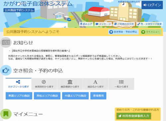The image size is (166, 121).
Task: Choose 斎場専用 category
Action: (98, 96)
